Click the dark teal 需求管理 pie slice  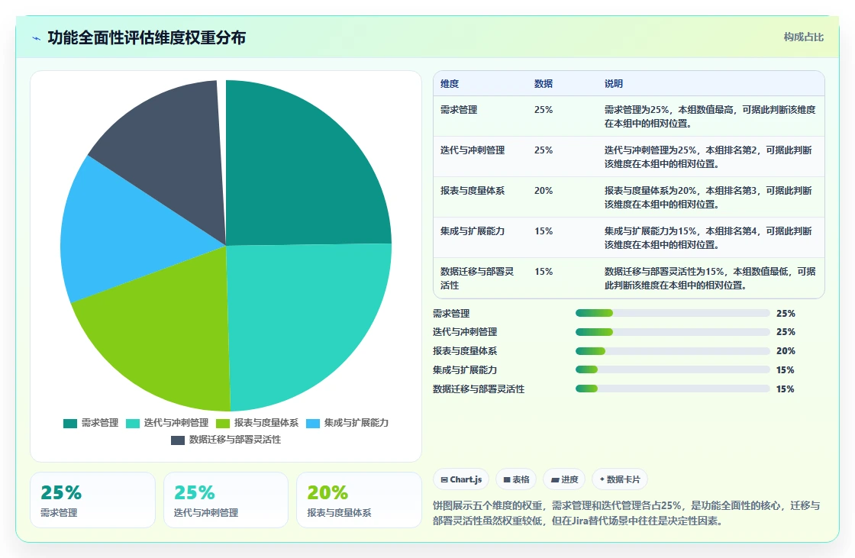[295, 175]
